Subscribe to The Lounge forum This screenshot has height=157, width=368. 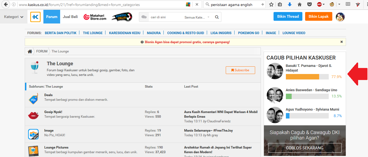pyautogui.click(x=240, y=70)
